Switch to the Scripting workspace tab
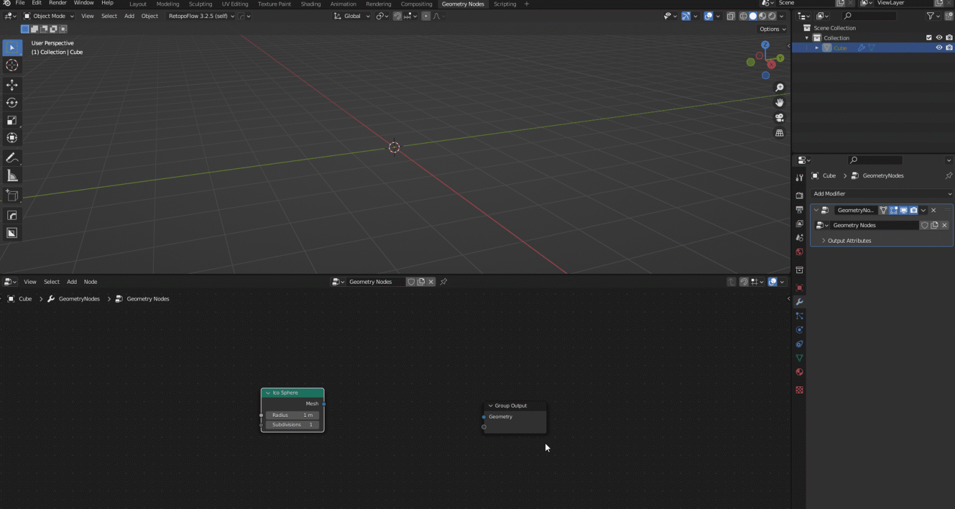955x509 pixels. click(x=504, y=4)
